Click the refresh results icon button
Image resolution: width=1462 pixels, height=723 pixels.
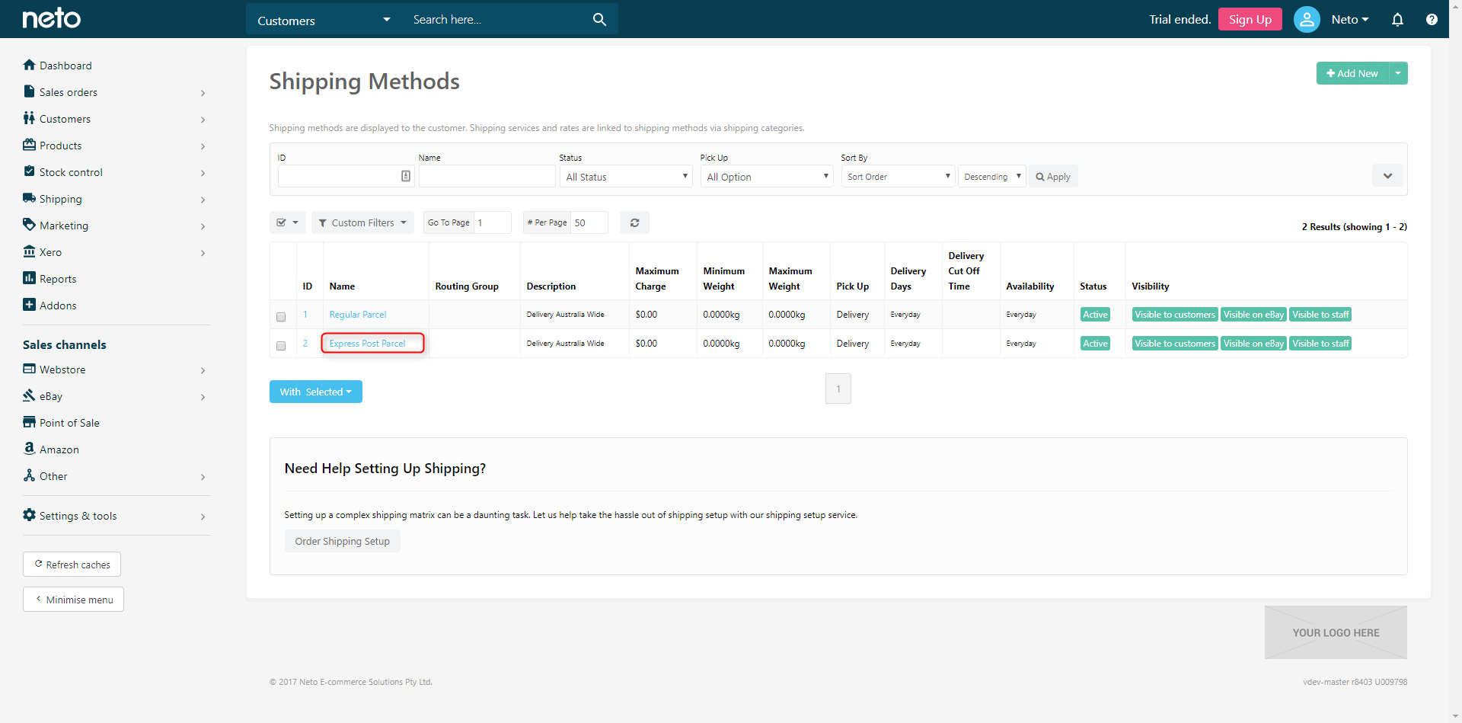click(634, 222)
